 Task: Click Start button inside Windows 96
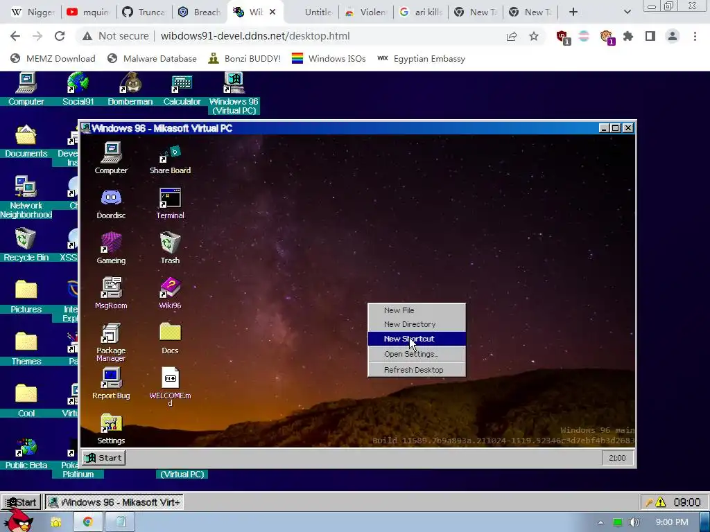pos(104,458)
